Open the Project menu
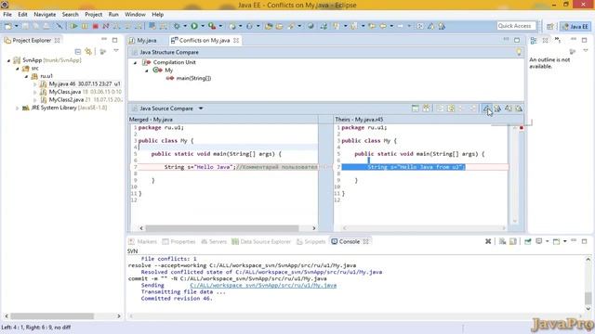The height and width of the screenshot is (334, 595). [x=93, y=15]
